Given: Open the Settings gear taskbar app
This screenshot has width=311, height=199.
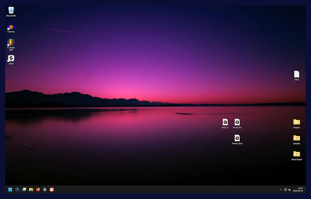Looking at the screenshot, I should 45,189.
